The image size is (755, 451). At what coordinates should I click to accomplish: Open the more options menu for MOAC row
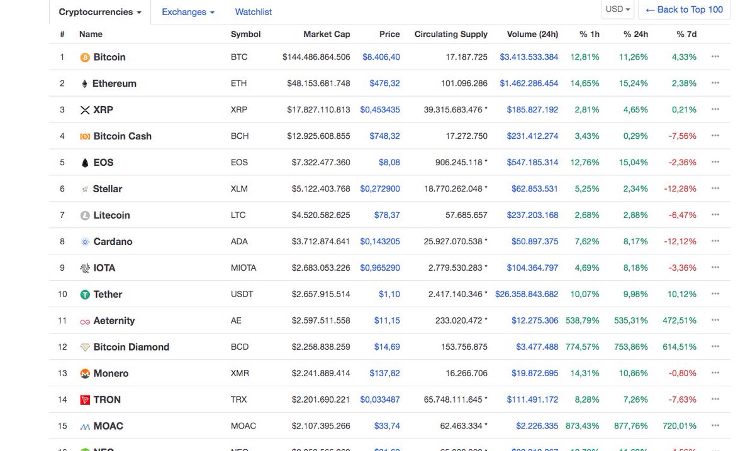[x=715, y=426]
